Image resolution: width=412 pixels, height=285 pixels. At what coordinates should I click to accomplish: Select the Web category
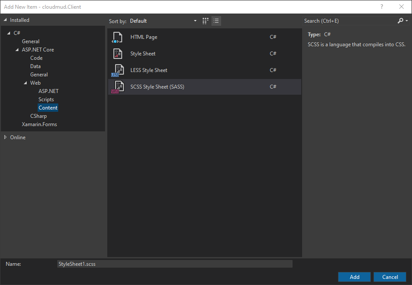(35, 83)
